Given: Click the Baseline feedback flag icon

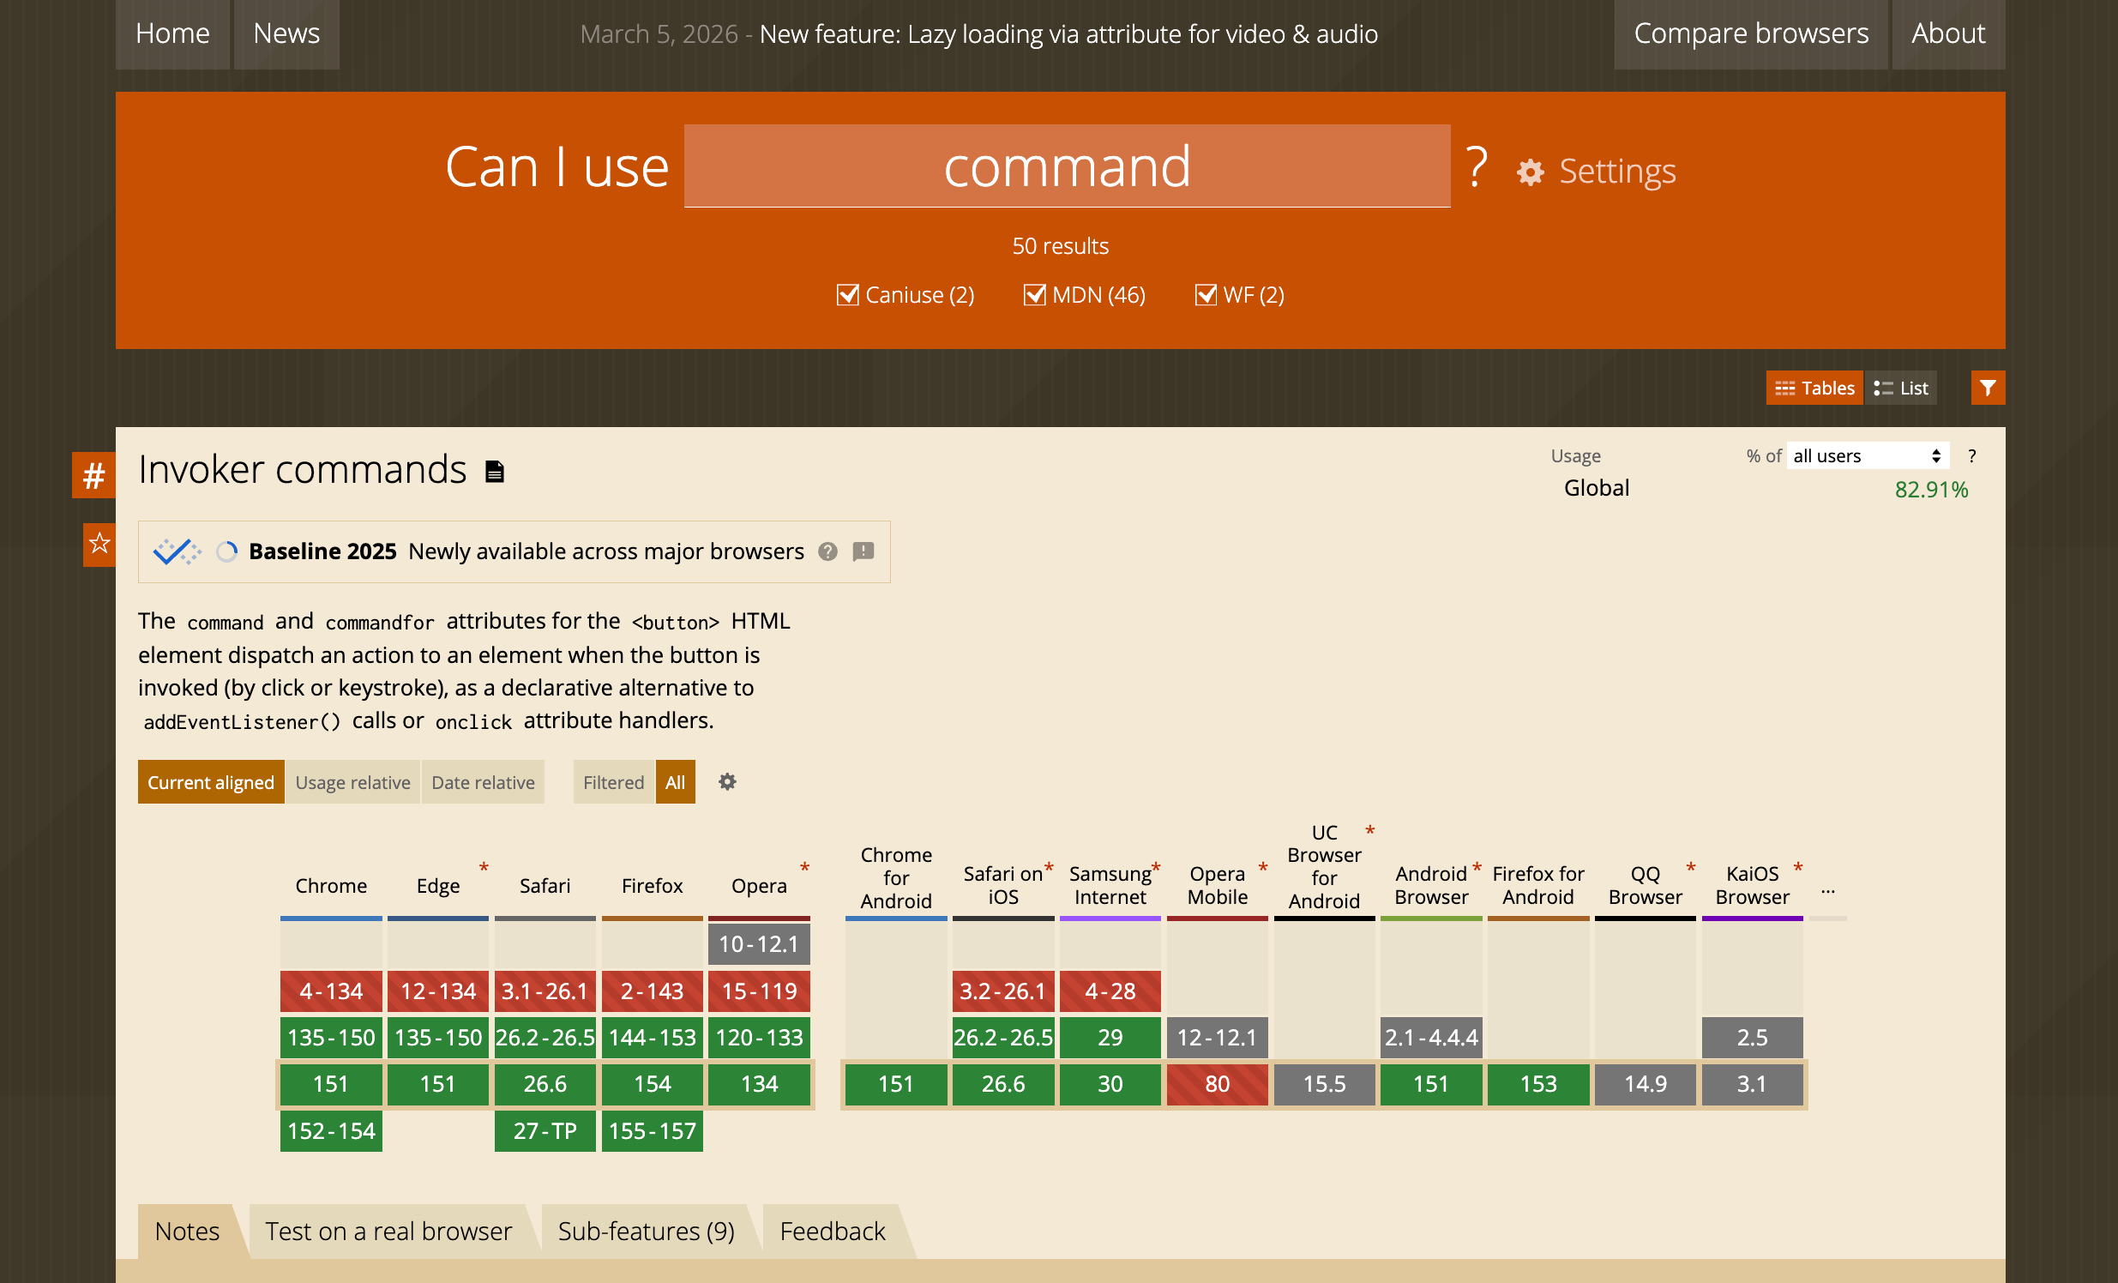Looking at the screenshot, I should point(863,551).
